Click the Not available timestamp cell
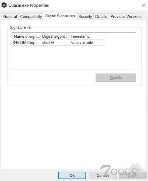Viewport: 148px width, 181px height. tap(82, 43)
